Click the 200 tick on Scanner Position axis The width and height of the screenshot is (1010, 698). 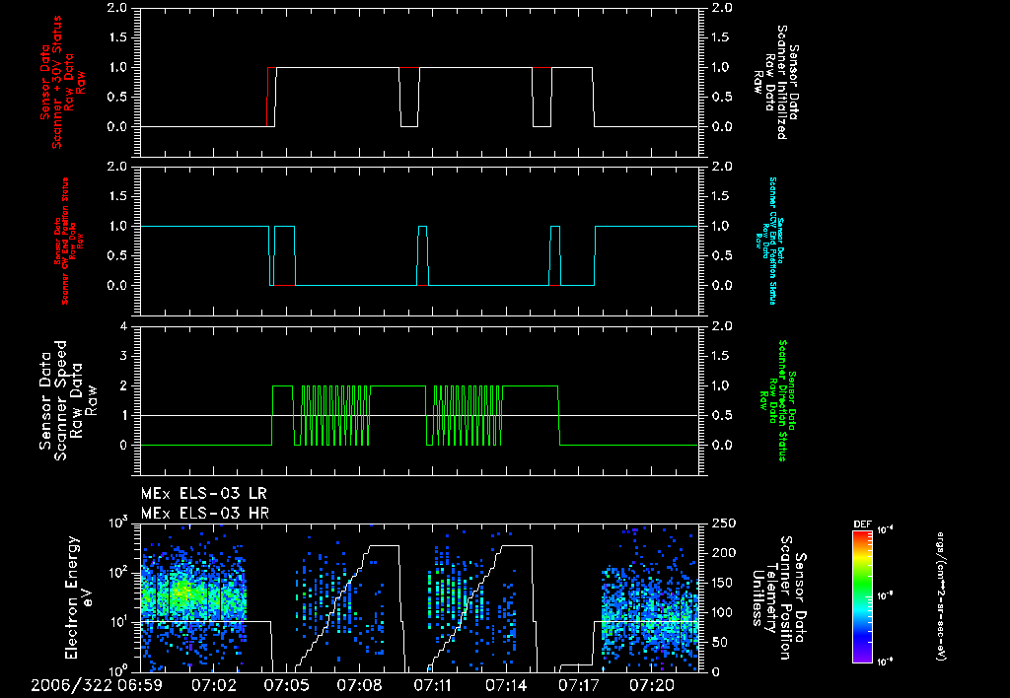tap(724, 553)
